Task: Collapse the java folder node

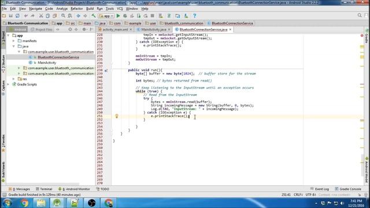Action: coord(14,46)
